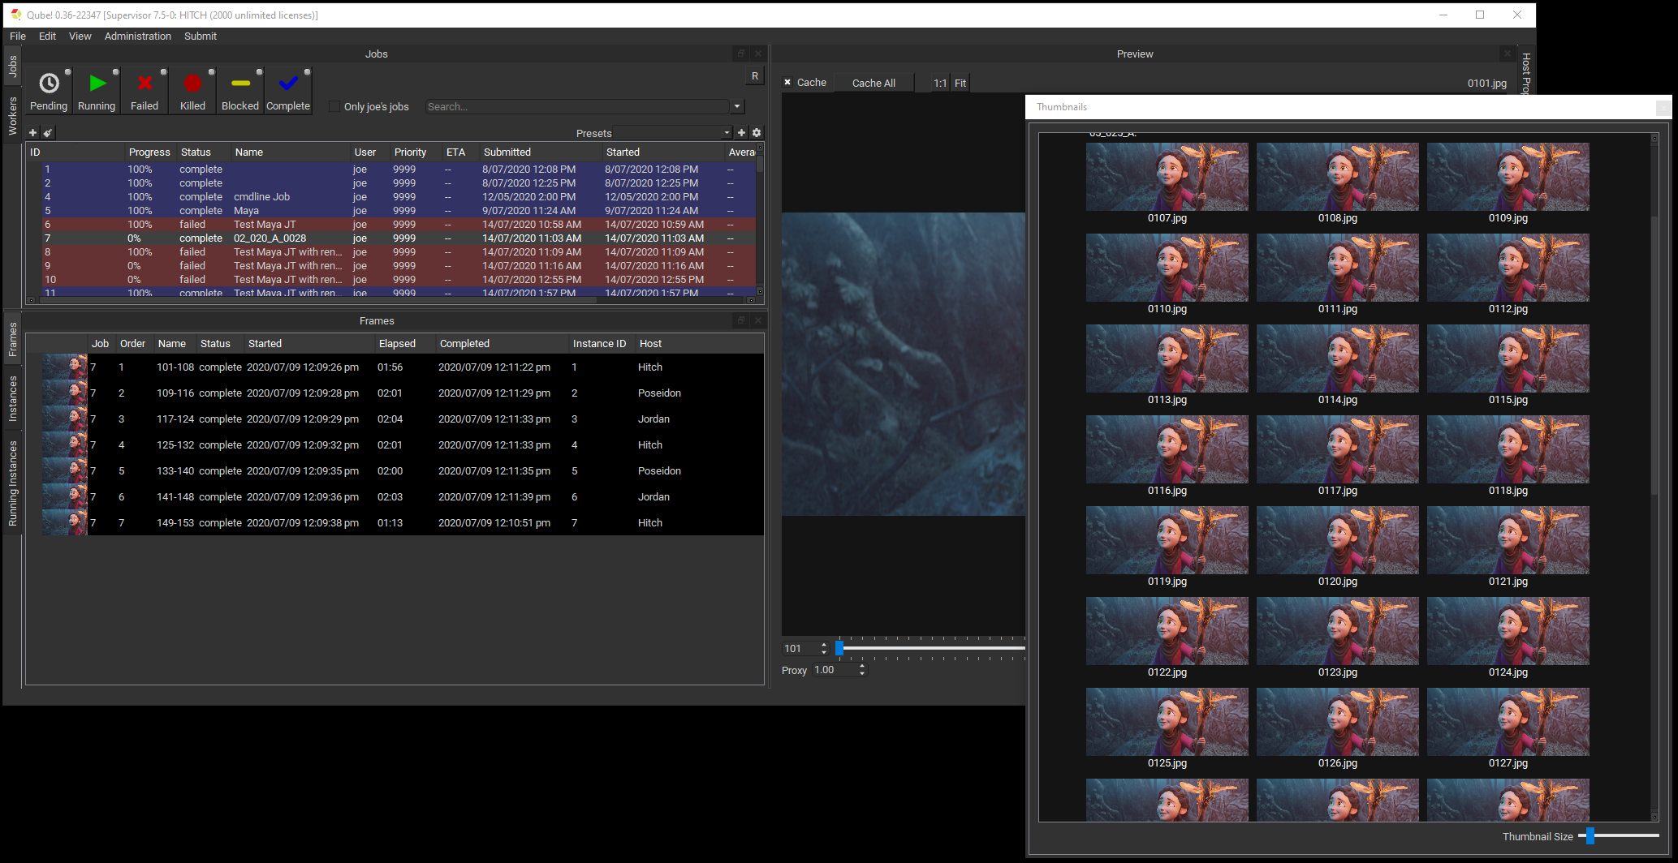Open the Presets dropdown

(725, 132)
